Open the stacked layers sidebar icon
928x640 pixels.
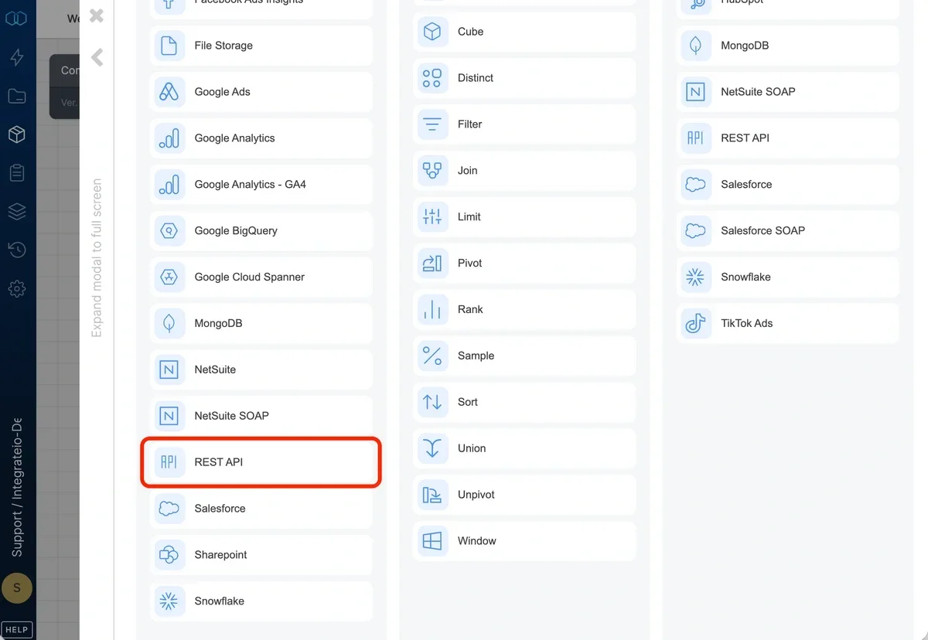[x=16, y=211]
